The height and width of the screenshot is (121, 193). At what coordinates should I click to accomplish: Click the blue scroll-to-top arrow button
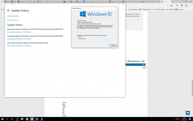pyautogui.click(x=188, y=113)
